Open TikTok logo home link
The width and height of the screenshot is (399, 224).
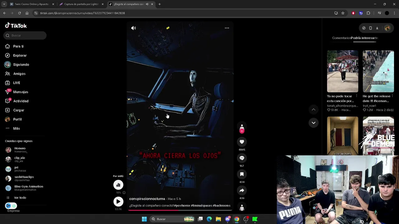pyautogui.click(x=16, y=26)
